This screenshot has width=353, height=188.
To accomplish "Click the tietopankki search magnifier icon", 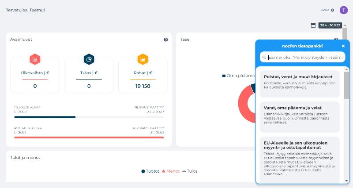I will [264, 58].
